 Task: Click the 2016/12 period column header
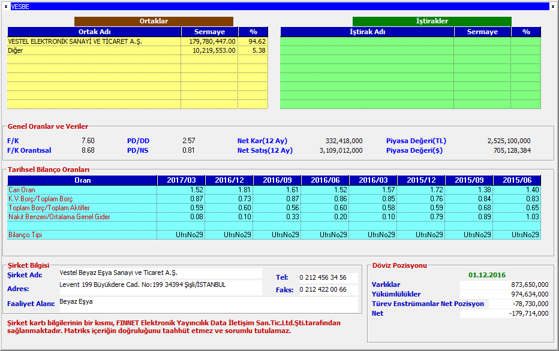tap(229, 180)
